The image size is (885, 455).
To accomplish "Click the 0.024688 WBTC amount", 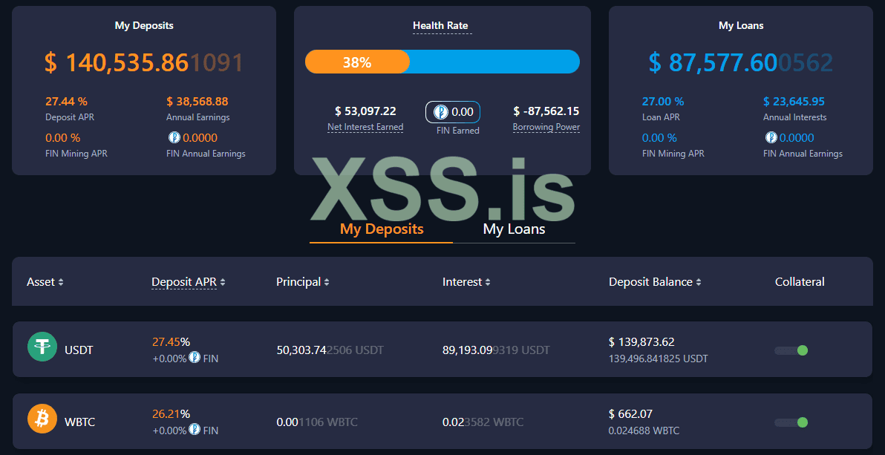I will (x=644, y=431).
